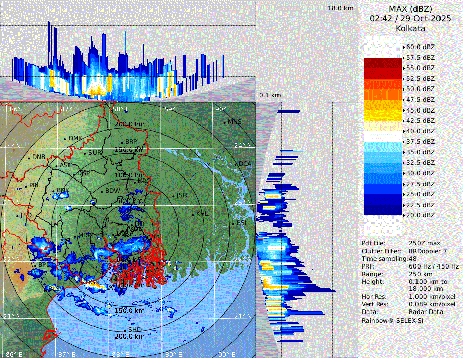Click the BDW station marker
Image resolution: width=463 pixels, height=358 pixels.
click(102, 192)
